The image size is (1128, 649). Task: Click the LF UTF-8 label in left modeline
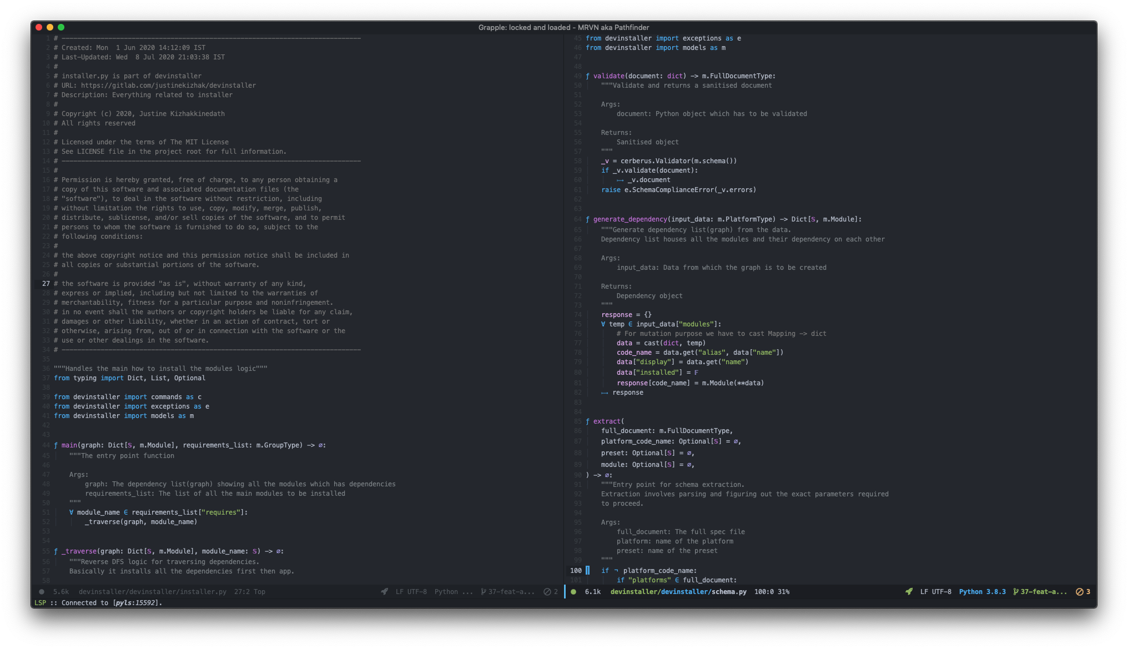411,592
